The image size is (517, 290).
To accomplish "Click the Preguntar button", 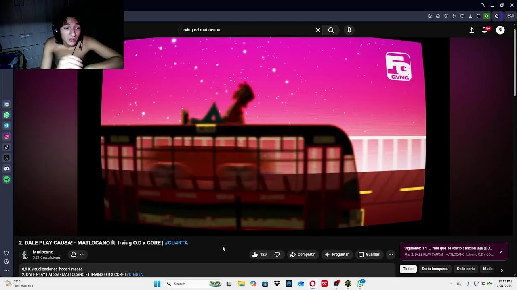I will (x=336, y=255).
